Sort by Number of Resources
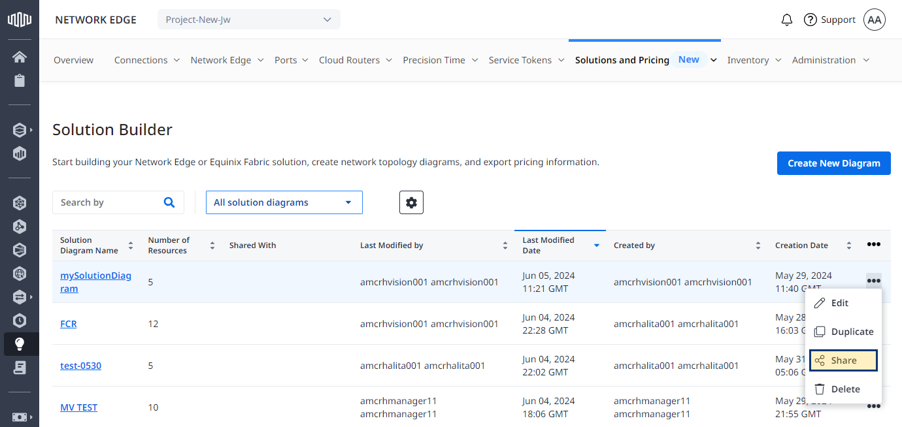This screenshot has width=902, height=427. [212, 245]
